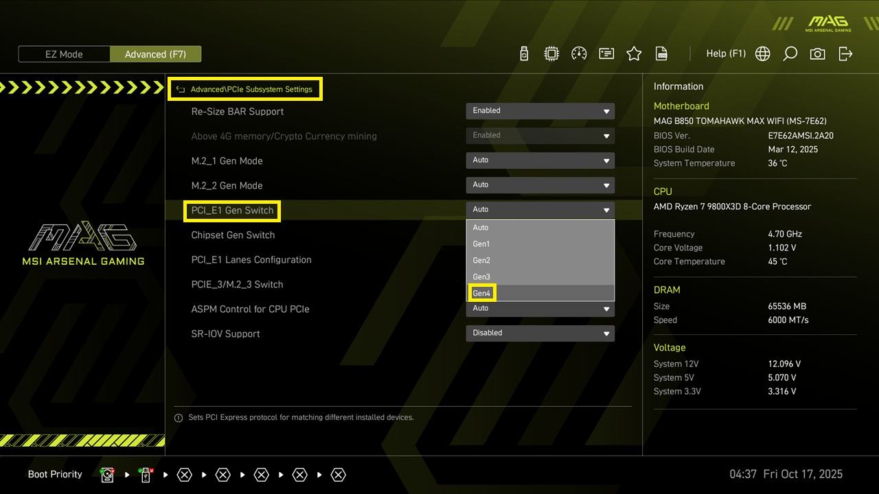Click the PCI Express protocol help description
The image size is (879, 494).
[301, 417]
